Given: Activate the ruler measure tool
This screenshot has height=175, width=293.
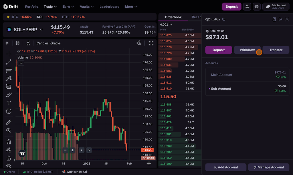Looking at the screenshot, I should coord(9,122).
